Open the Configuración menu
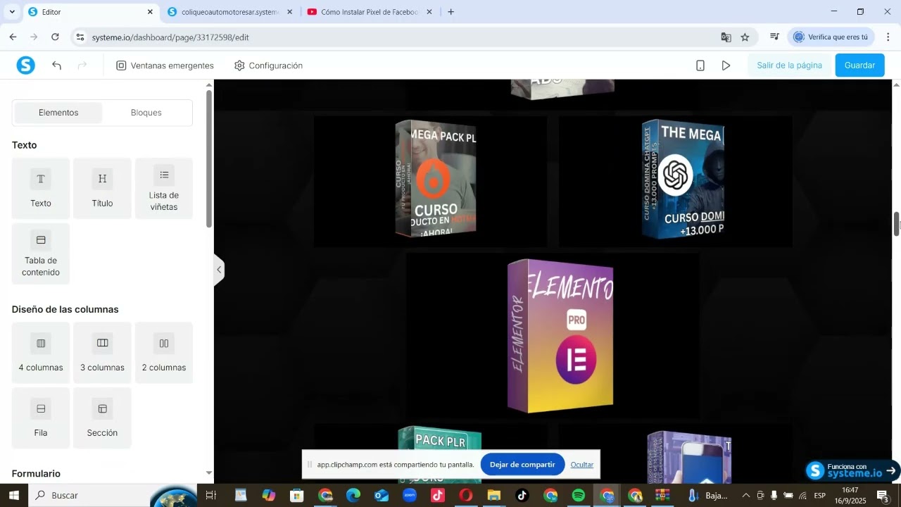Image resolution: width=901 pixels, height=507 pixels. [x=268, y=65]
